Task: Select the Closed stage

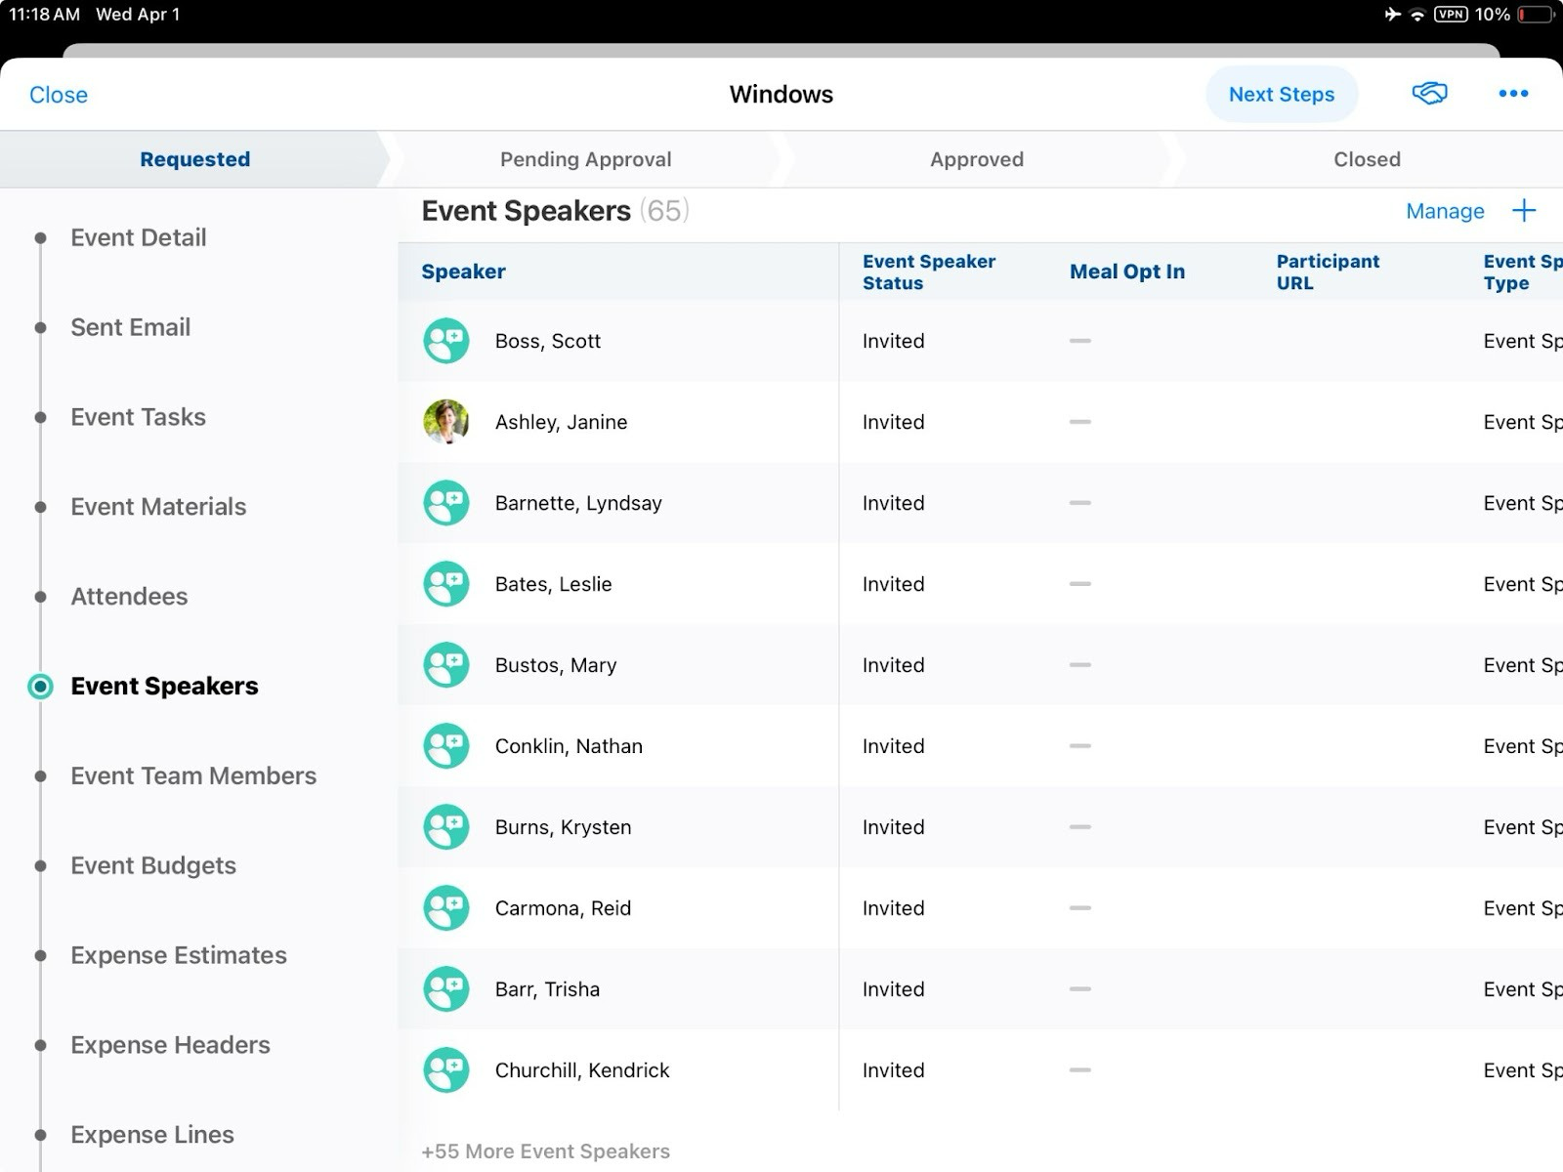Action: tap(1367, 159)
